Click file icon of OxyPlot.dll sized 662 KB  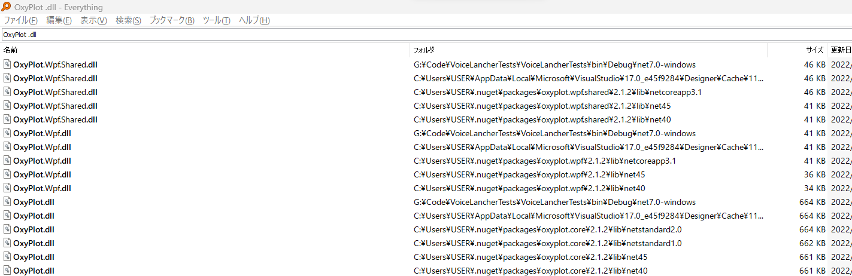coord(7,243)
